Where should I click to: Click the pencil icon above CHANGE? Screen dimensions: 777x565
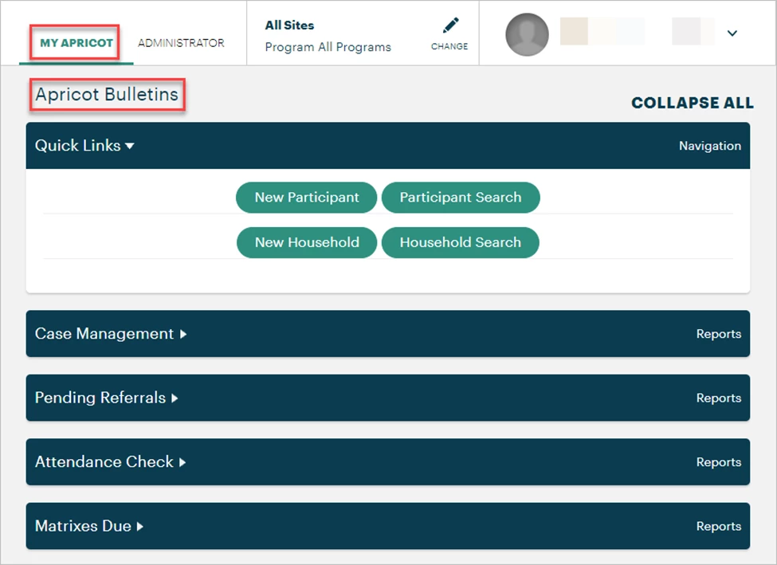coord(450,26)
